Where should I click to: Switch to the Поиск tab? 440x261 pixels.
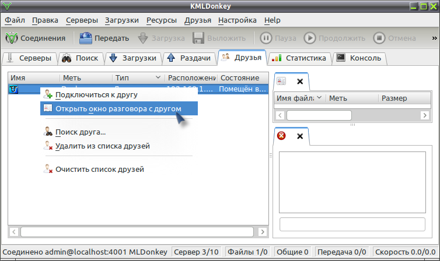(x=81, y=58)
